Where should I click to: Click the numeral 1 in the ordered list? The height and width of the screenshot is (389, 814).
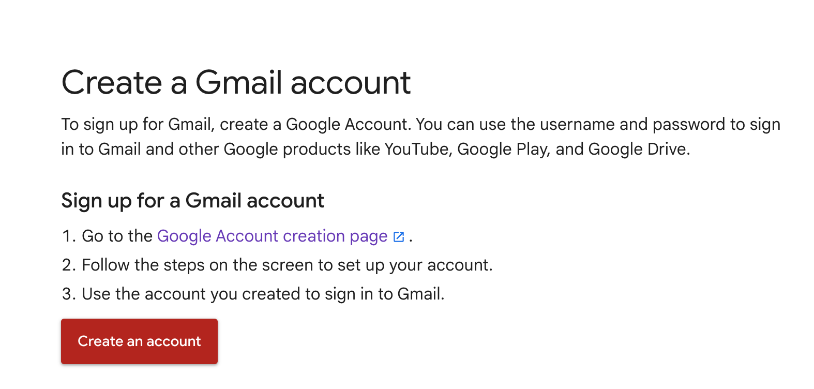click(x=65, y=236)
